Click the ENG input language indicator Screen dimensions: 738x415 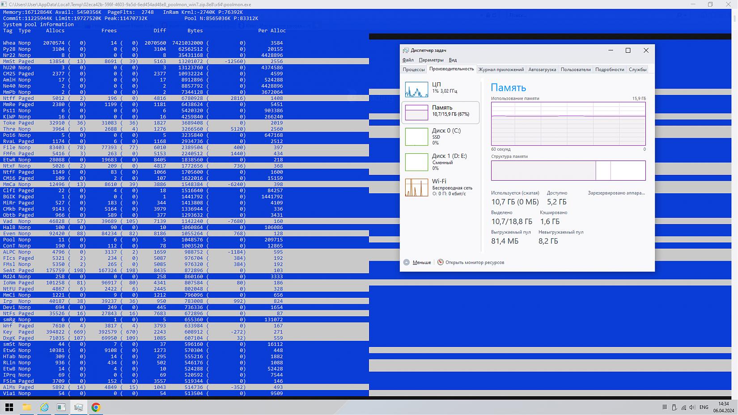point(704,407)
